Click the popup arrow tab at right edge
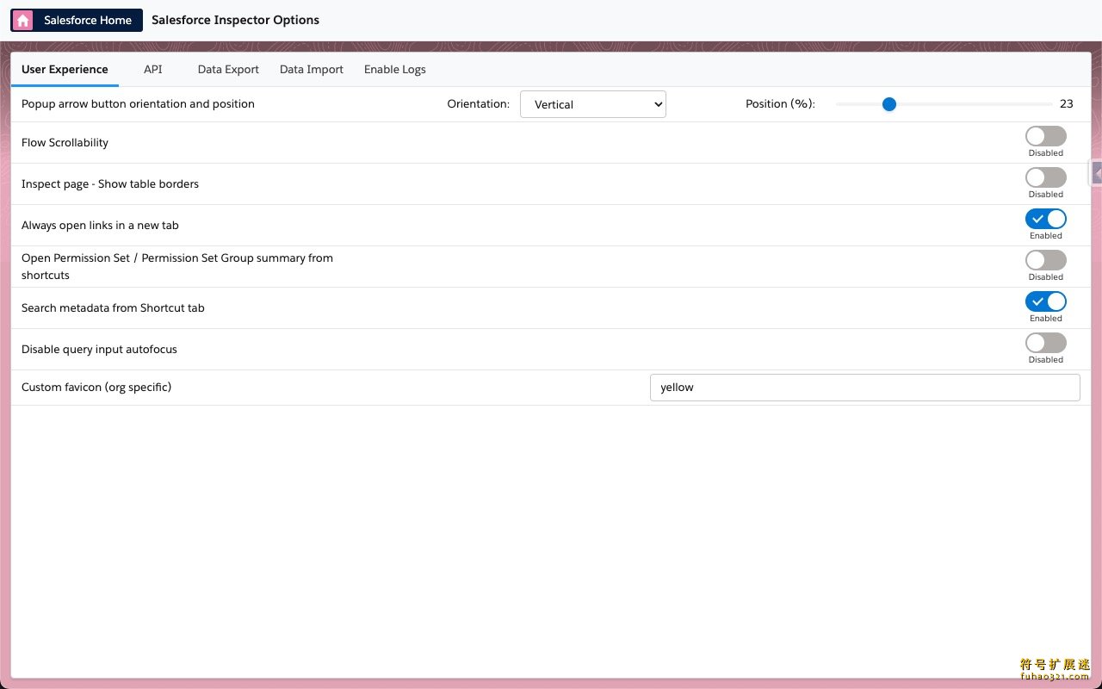This screenshot has height=689, width=1102. [1096, 172]
